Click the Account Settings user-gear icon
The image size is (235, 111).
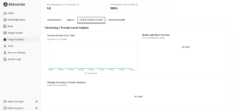pos(5,53)
